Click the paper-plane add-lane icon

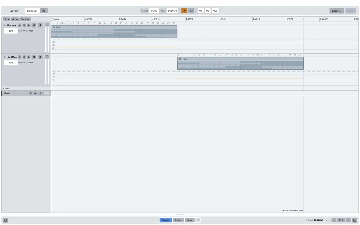(x=5, y=19)
